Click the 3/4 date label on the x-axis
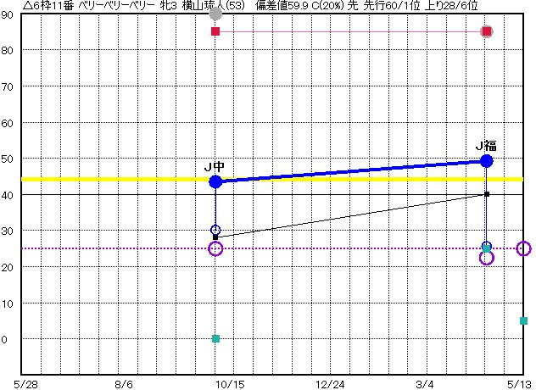Image resolution: width=536 pixels, height=390 pixels. coord(426,383)
